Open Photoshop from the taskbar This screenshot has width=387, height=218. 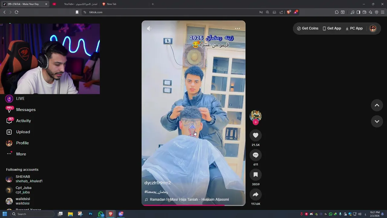pos(90,214)
